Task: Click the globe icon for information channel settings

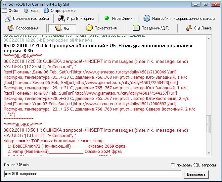Action: [x=147, y=19]
